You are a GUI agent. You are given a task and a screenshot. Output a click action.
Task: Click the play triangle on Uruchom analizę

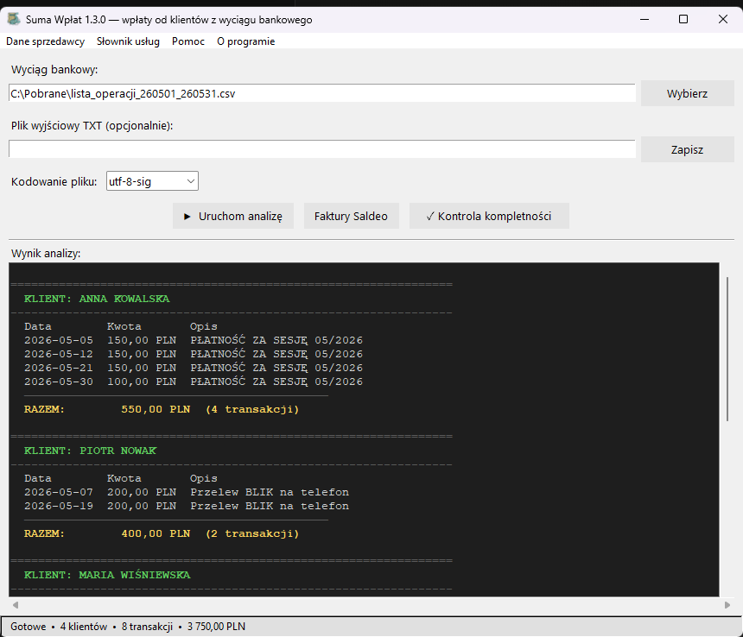click(x=187, y=217)
